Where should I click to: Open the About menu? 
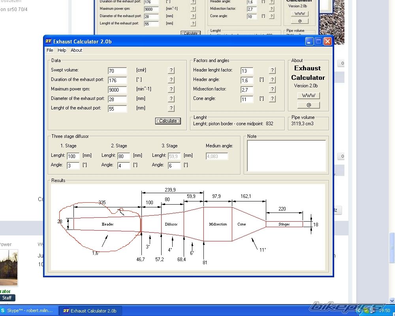[77, 50]
